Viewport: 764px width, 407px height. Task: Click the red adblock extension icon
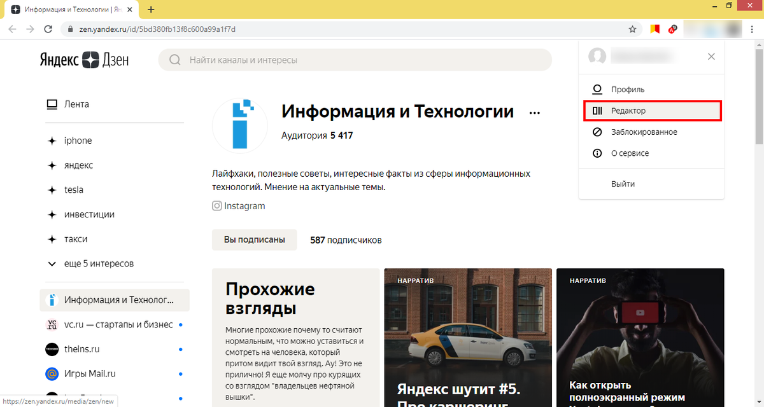click(673, 29)
